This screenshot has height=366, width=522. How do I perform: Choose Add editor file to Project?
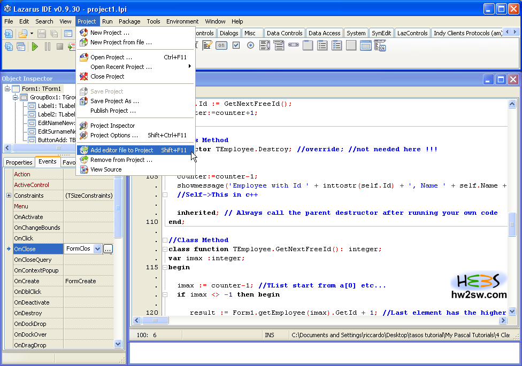pyautogui.click(x=136, y=150)
